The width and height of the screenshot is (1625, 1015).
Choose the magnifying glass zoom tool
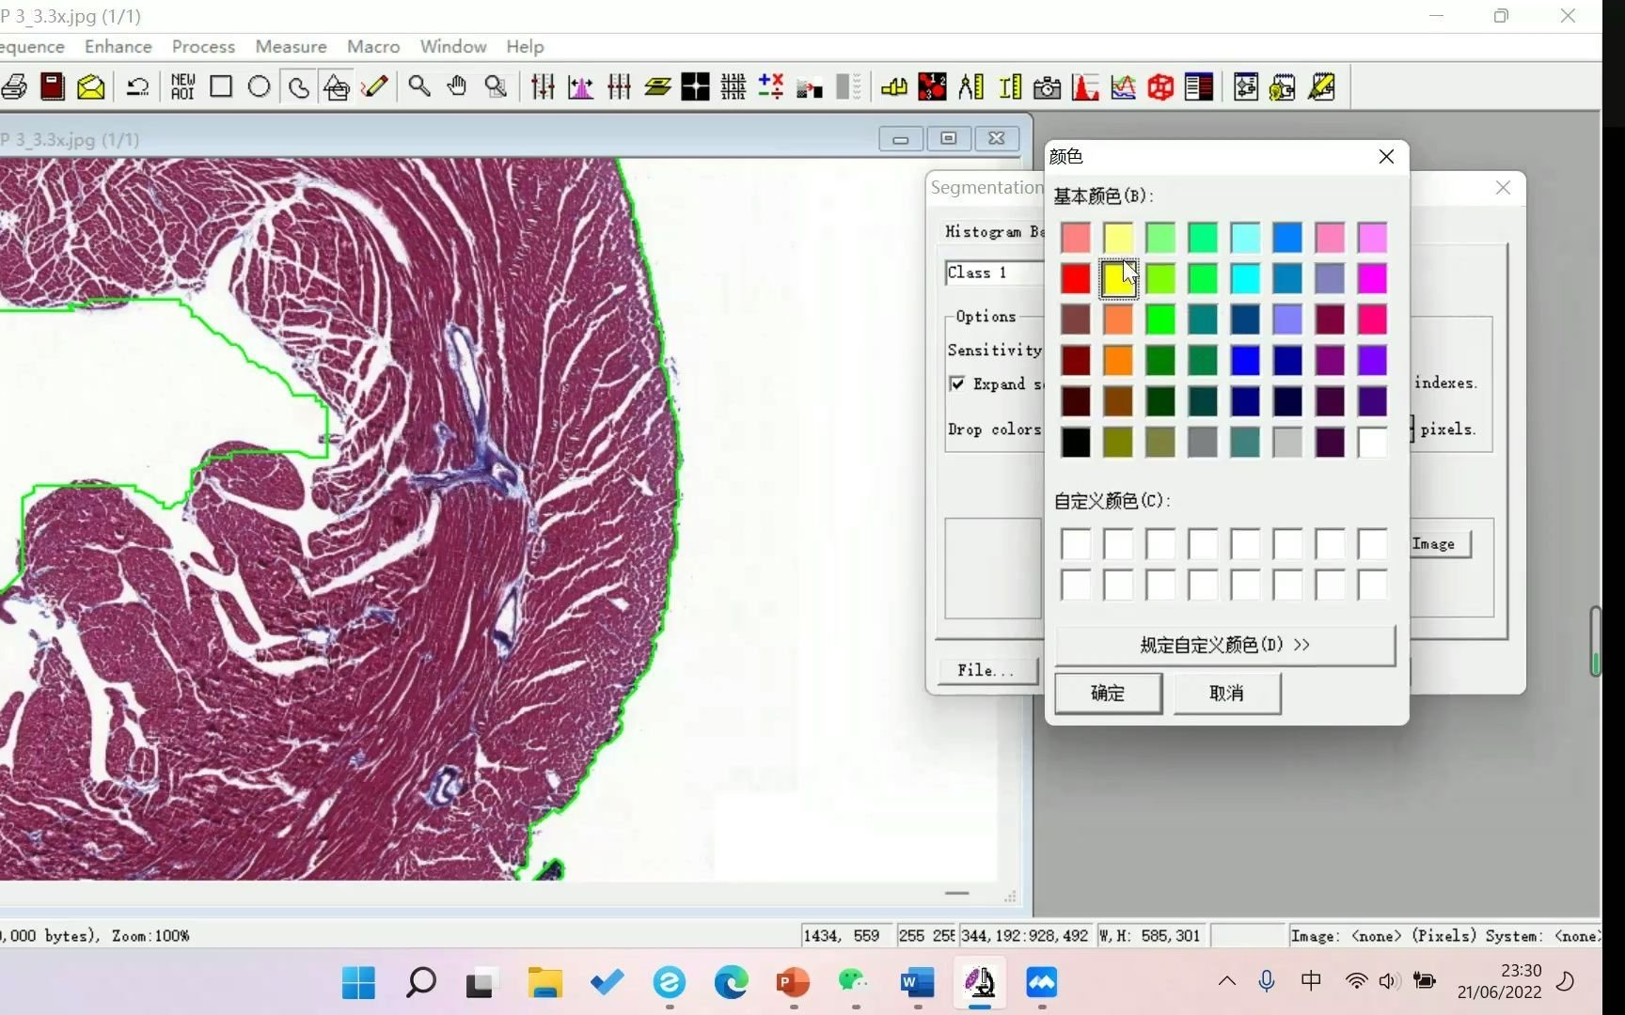tap(419, 86)
